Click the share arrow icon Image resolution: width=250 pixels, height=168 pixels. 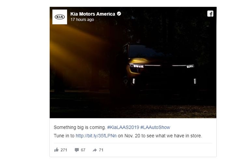click(95, 150)
